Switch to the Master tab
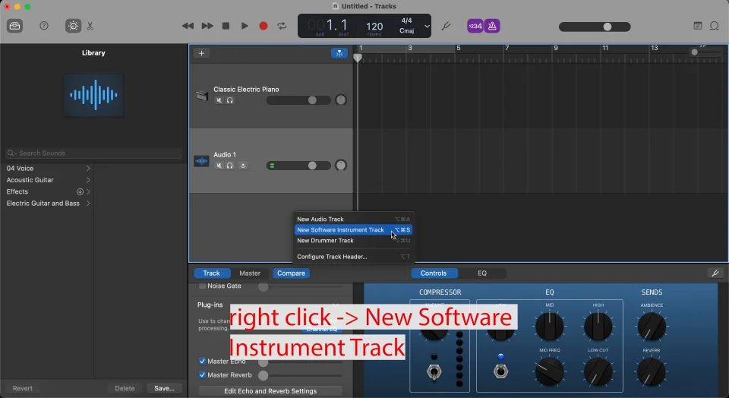The image size is (729, 398). tap(250, 273)
